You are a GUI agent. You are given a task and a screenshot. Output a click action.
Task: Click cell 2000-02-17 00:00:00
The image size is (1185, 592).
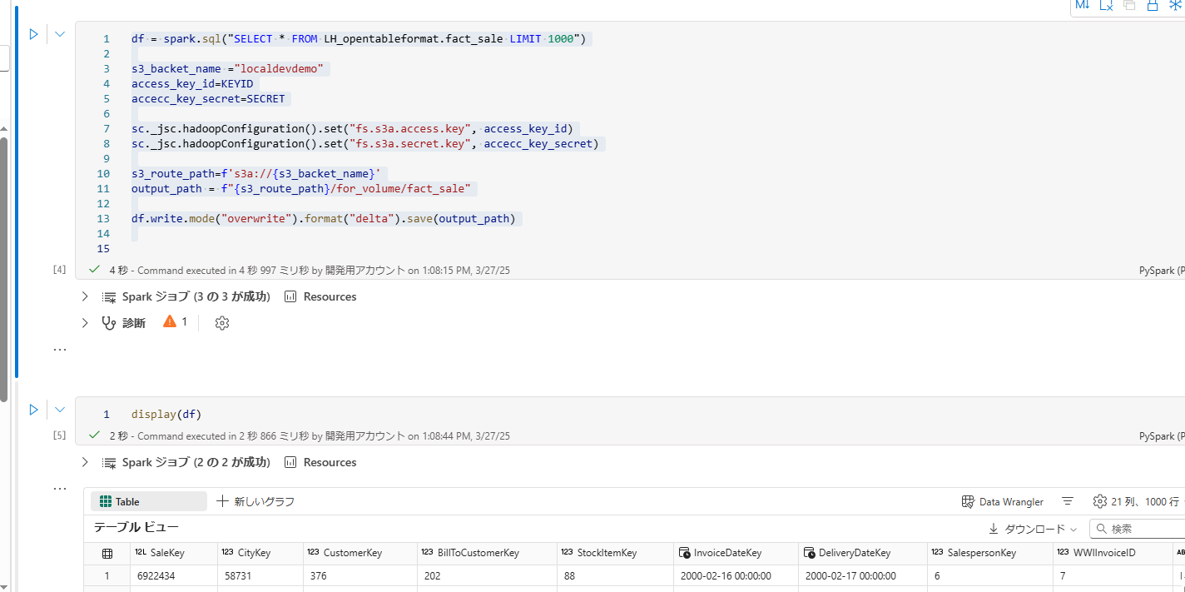850,575
